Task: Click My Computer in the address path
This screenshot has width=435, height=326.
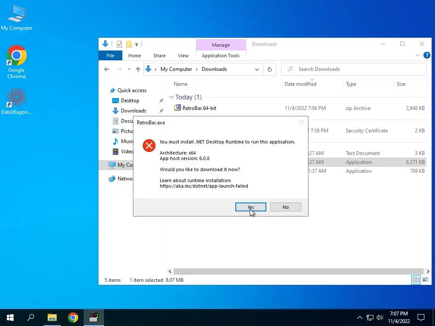Action: coord(176,69)
